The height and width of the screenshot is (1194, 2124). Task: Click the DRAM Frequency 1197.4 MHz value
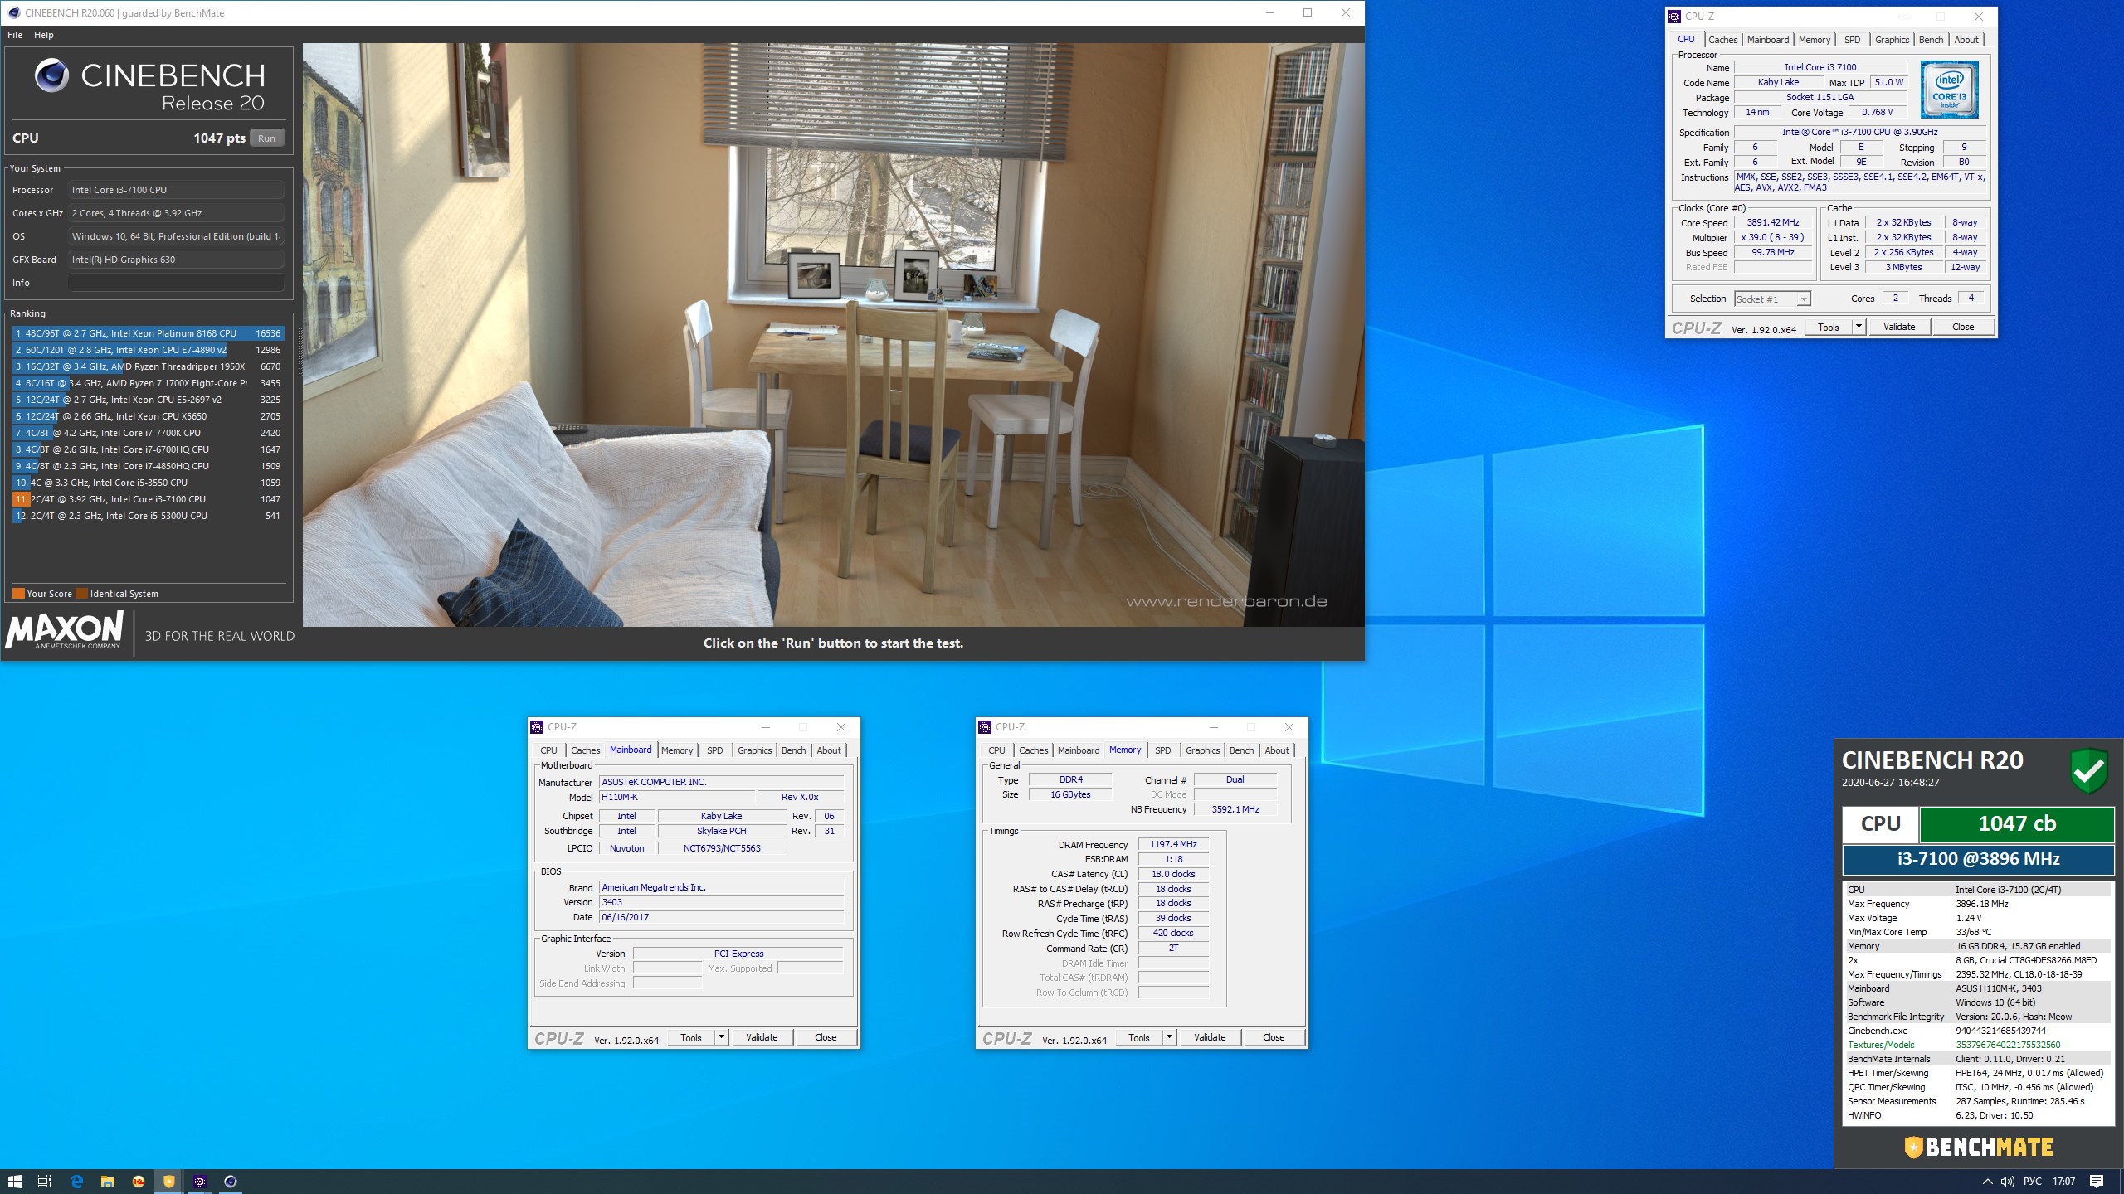pos(1173,844)
